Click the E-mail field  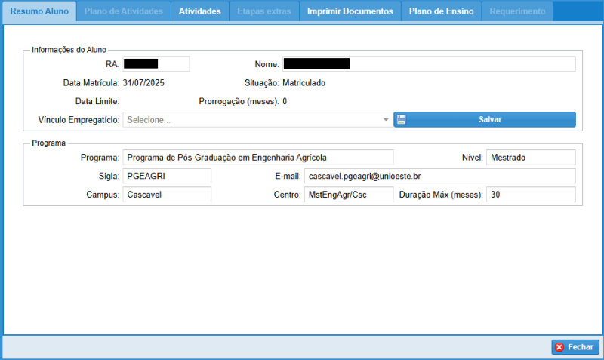(x=439, y=176)
